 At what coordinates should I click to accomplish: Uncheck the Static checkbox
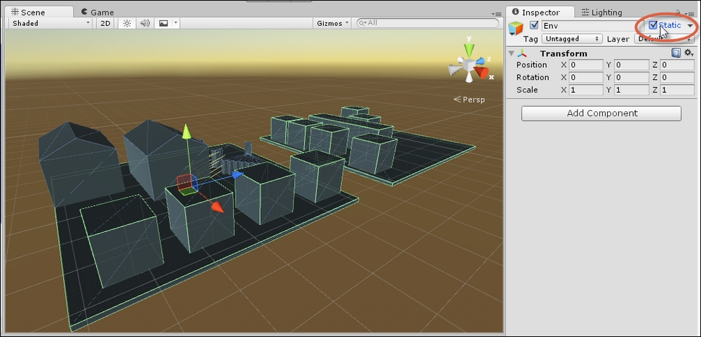653,26
